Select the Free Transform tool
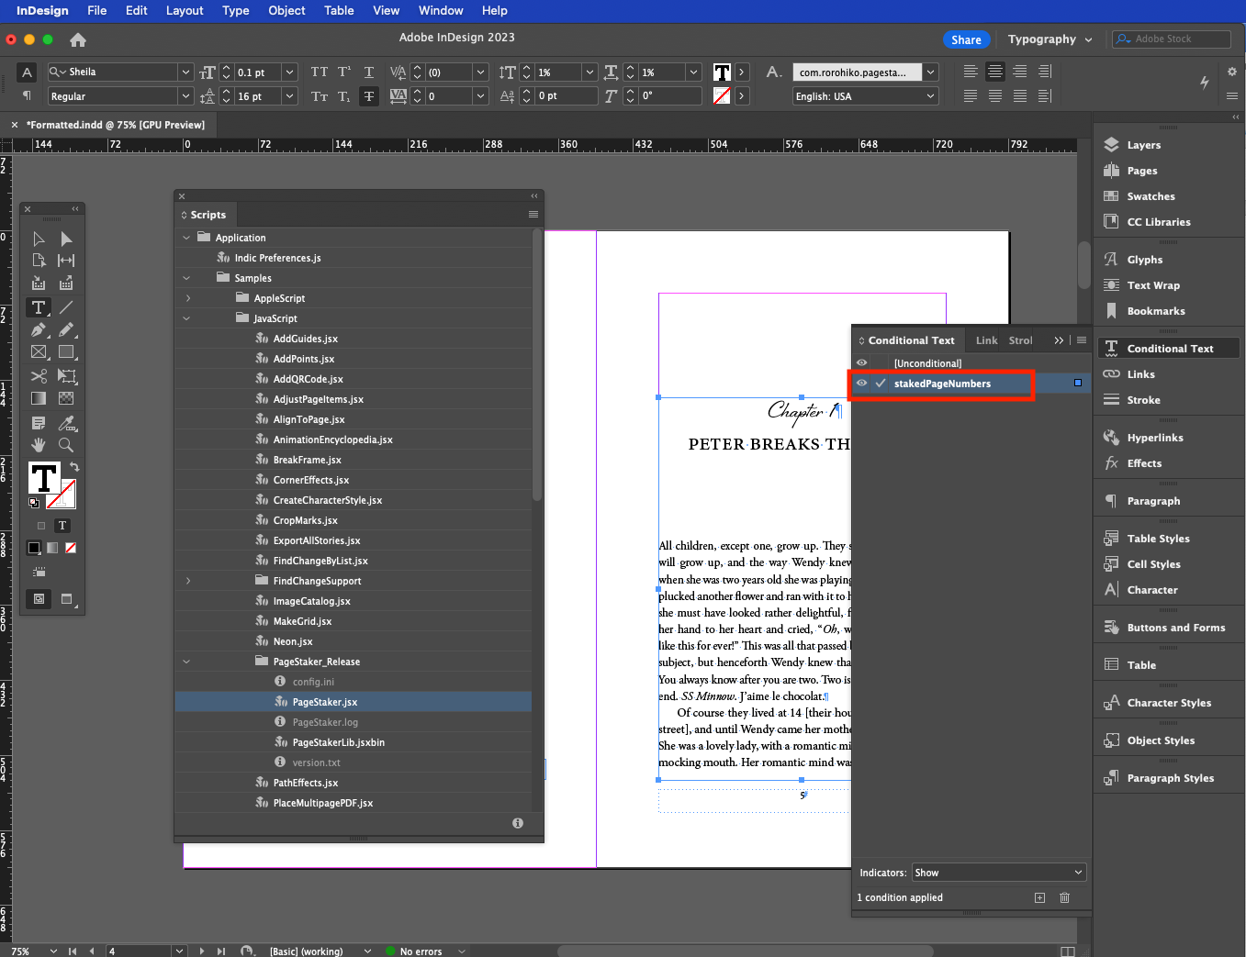1246x957 pixels. 66,375
